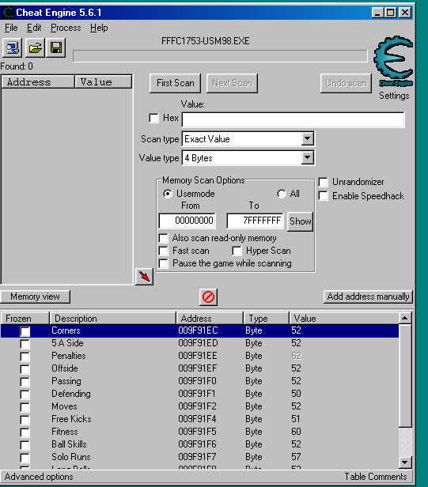Image resolution: width=428 pixels, height=487 pixels.
Task: Freeze the Corners entry checkbox
Action: 25,331
